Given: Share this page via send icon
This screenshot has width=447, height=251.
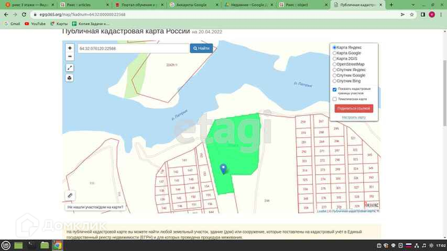Looking at the screenshot, I should click(402, 15).
